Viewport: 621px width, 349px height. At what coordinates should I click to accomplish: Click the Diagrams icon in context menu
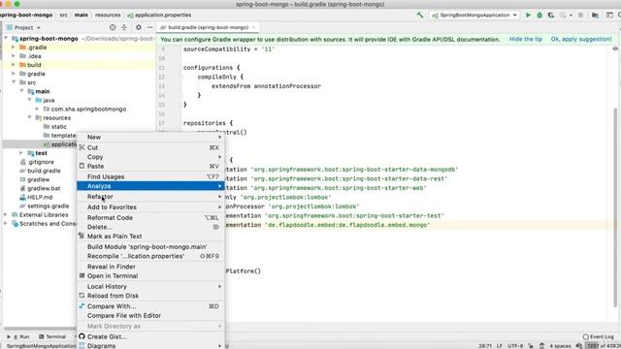point(82,345)
